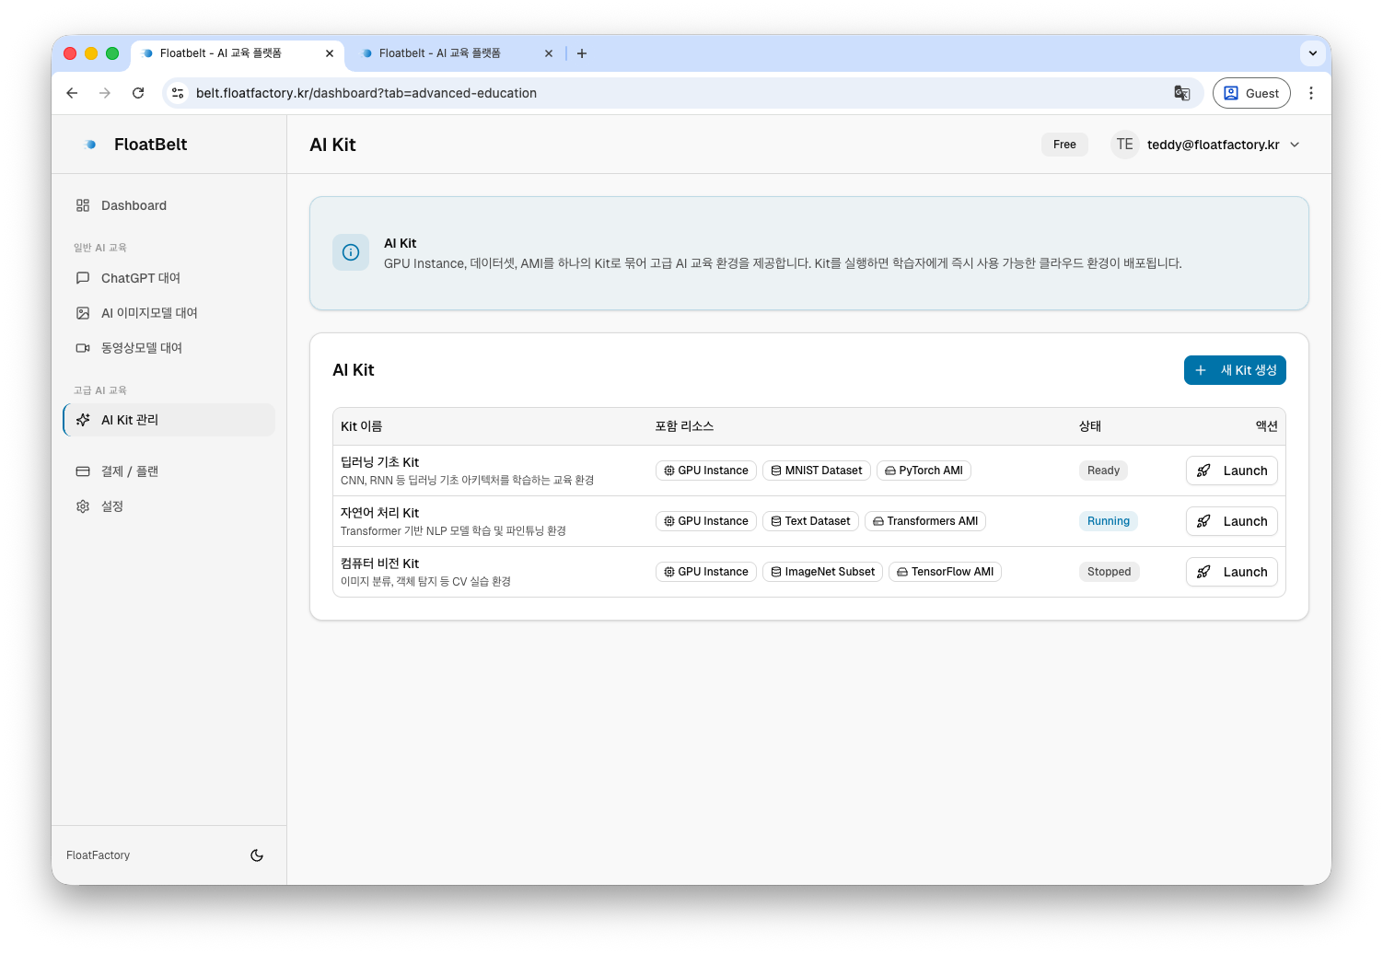Open ChatGPT 대여 in sidebar
Viewport: 1383px width, 953px height.
coord(141,278)
